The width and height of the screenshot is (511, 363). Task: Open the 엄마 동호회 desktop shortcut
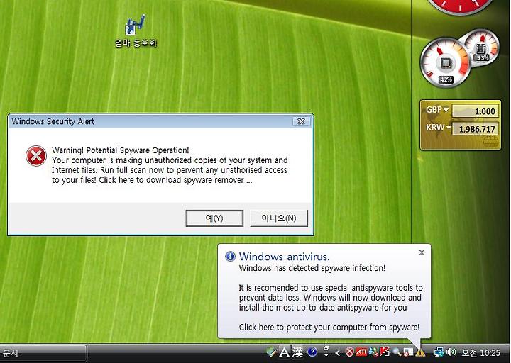click(x=136, y=31)
